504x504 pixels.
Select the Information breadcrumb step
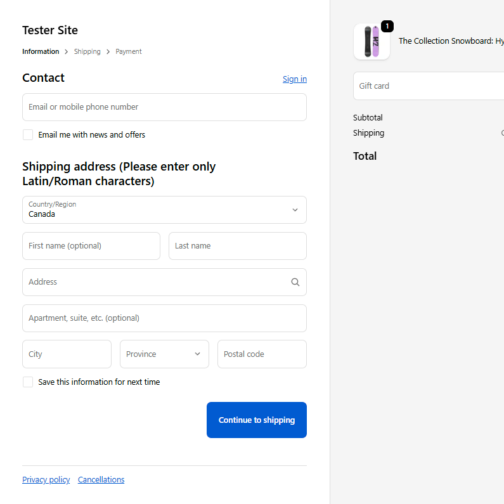[41, 51]
